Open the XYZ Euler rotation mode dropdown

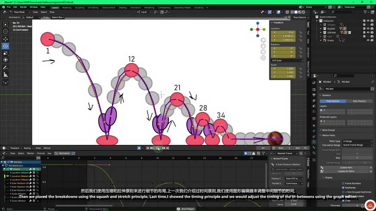coord(287,61)
